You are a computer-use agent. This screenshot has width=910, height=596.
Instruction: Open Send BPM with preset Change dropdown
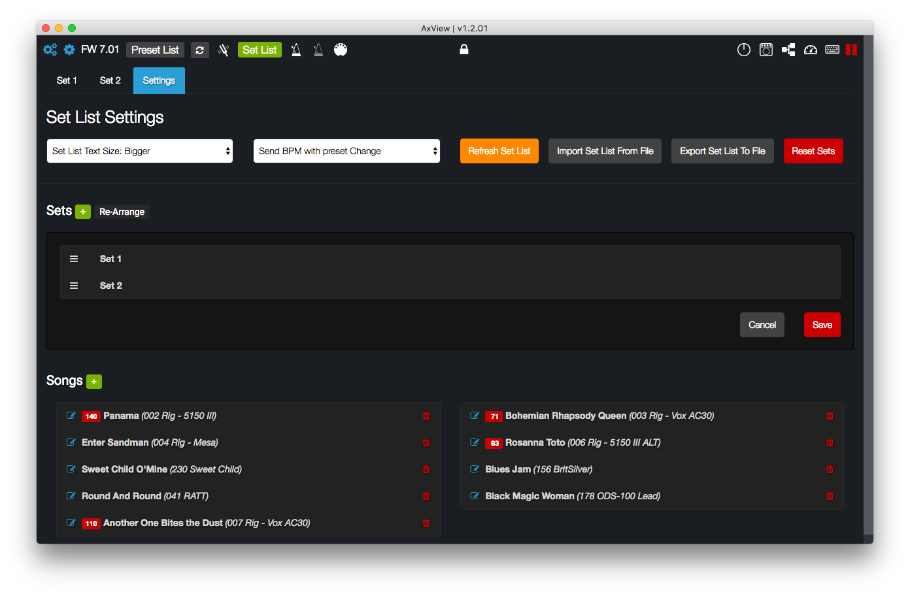(346, 151)
